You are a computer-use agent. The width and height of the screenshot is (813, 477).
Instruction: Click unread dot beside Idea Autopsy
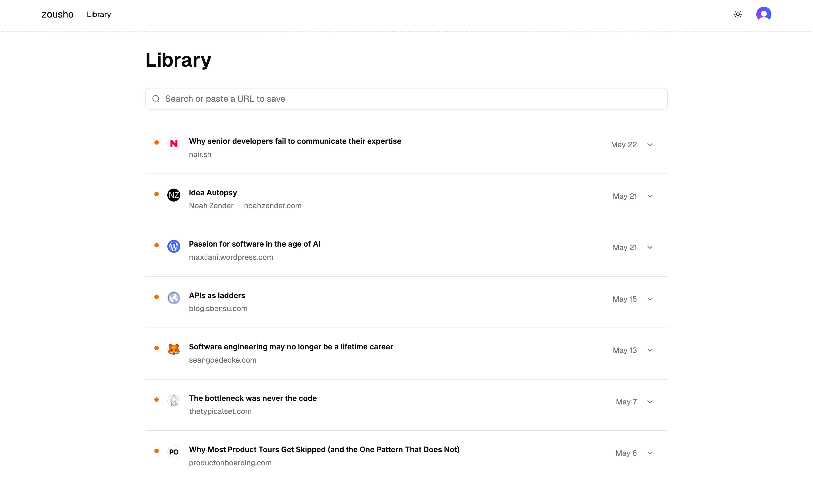157,194
